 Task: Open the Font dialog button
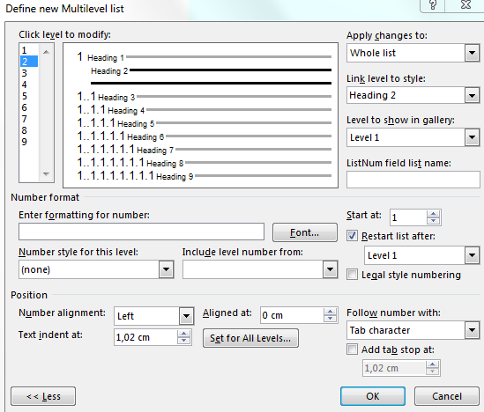pos(305,232)
